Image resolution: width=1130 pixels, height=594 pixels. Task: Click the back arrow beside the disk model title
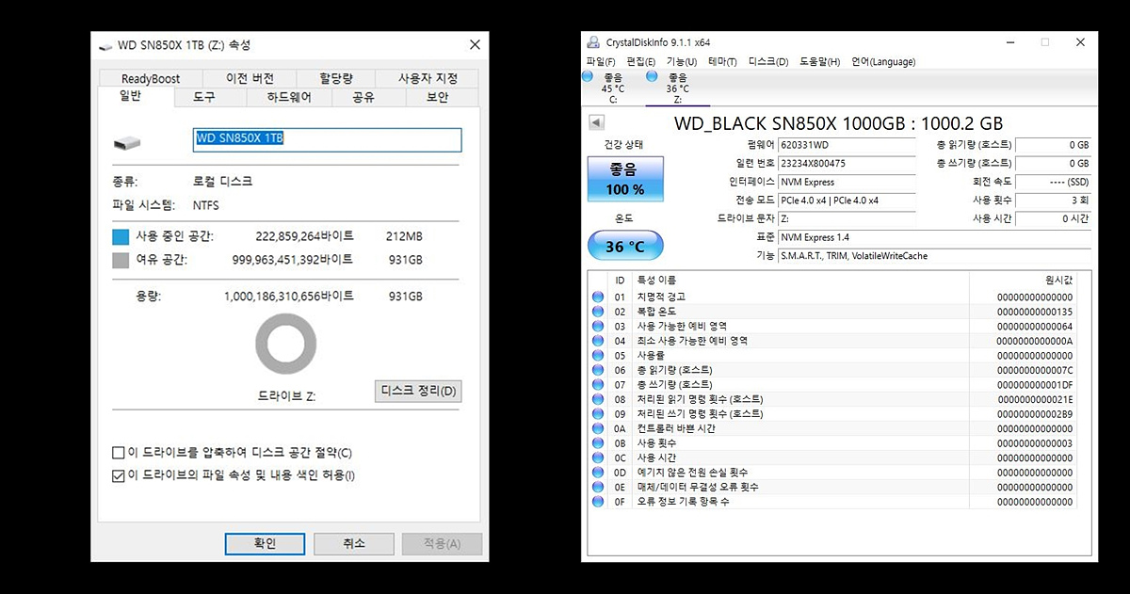596,123
